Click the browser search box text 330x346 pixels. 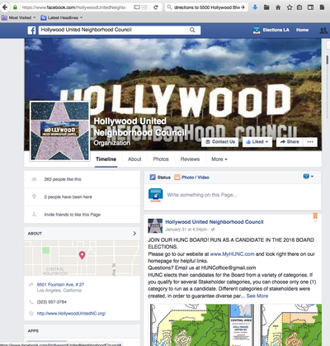pyautogui.click(x=206, y=7)
